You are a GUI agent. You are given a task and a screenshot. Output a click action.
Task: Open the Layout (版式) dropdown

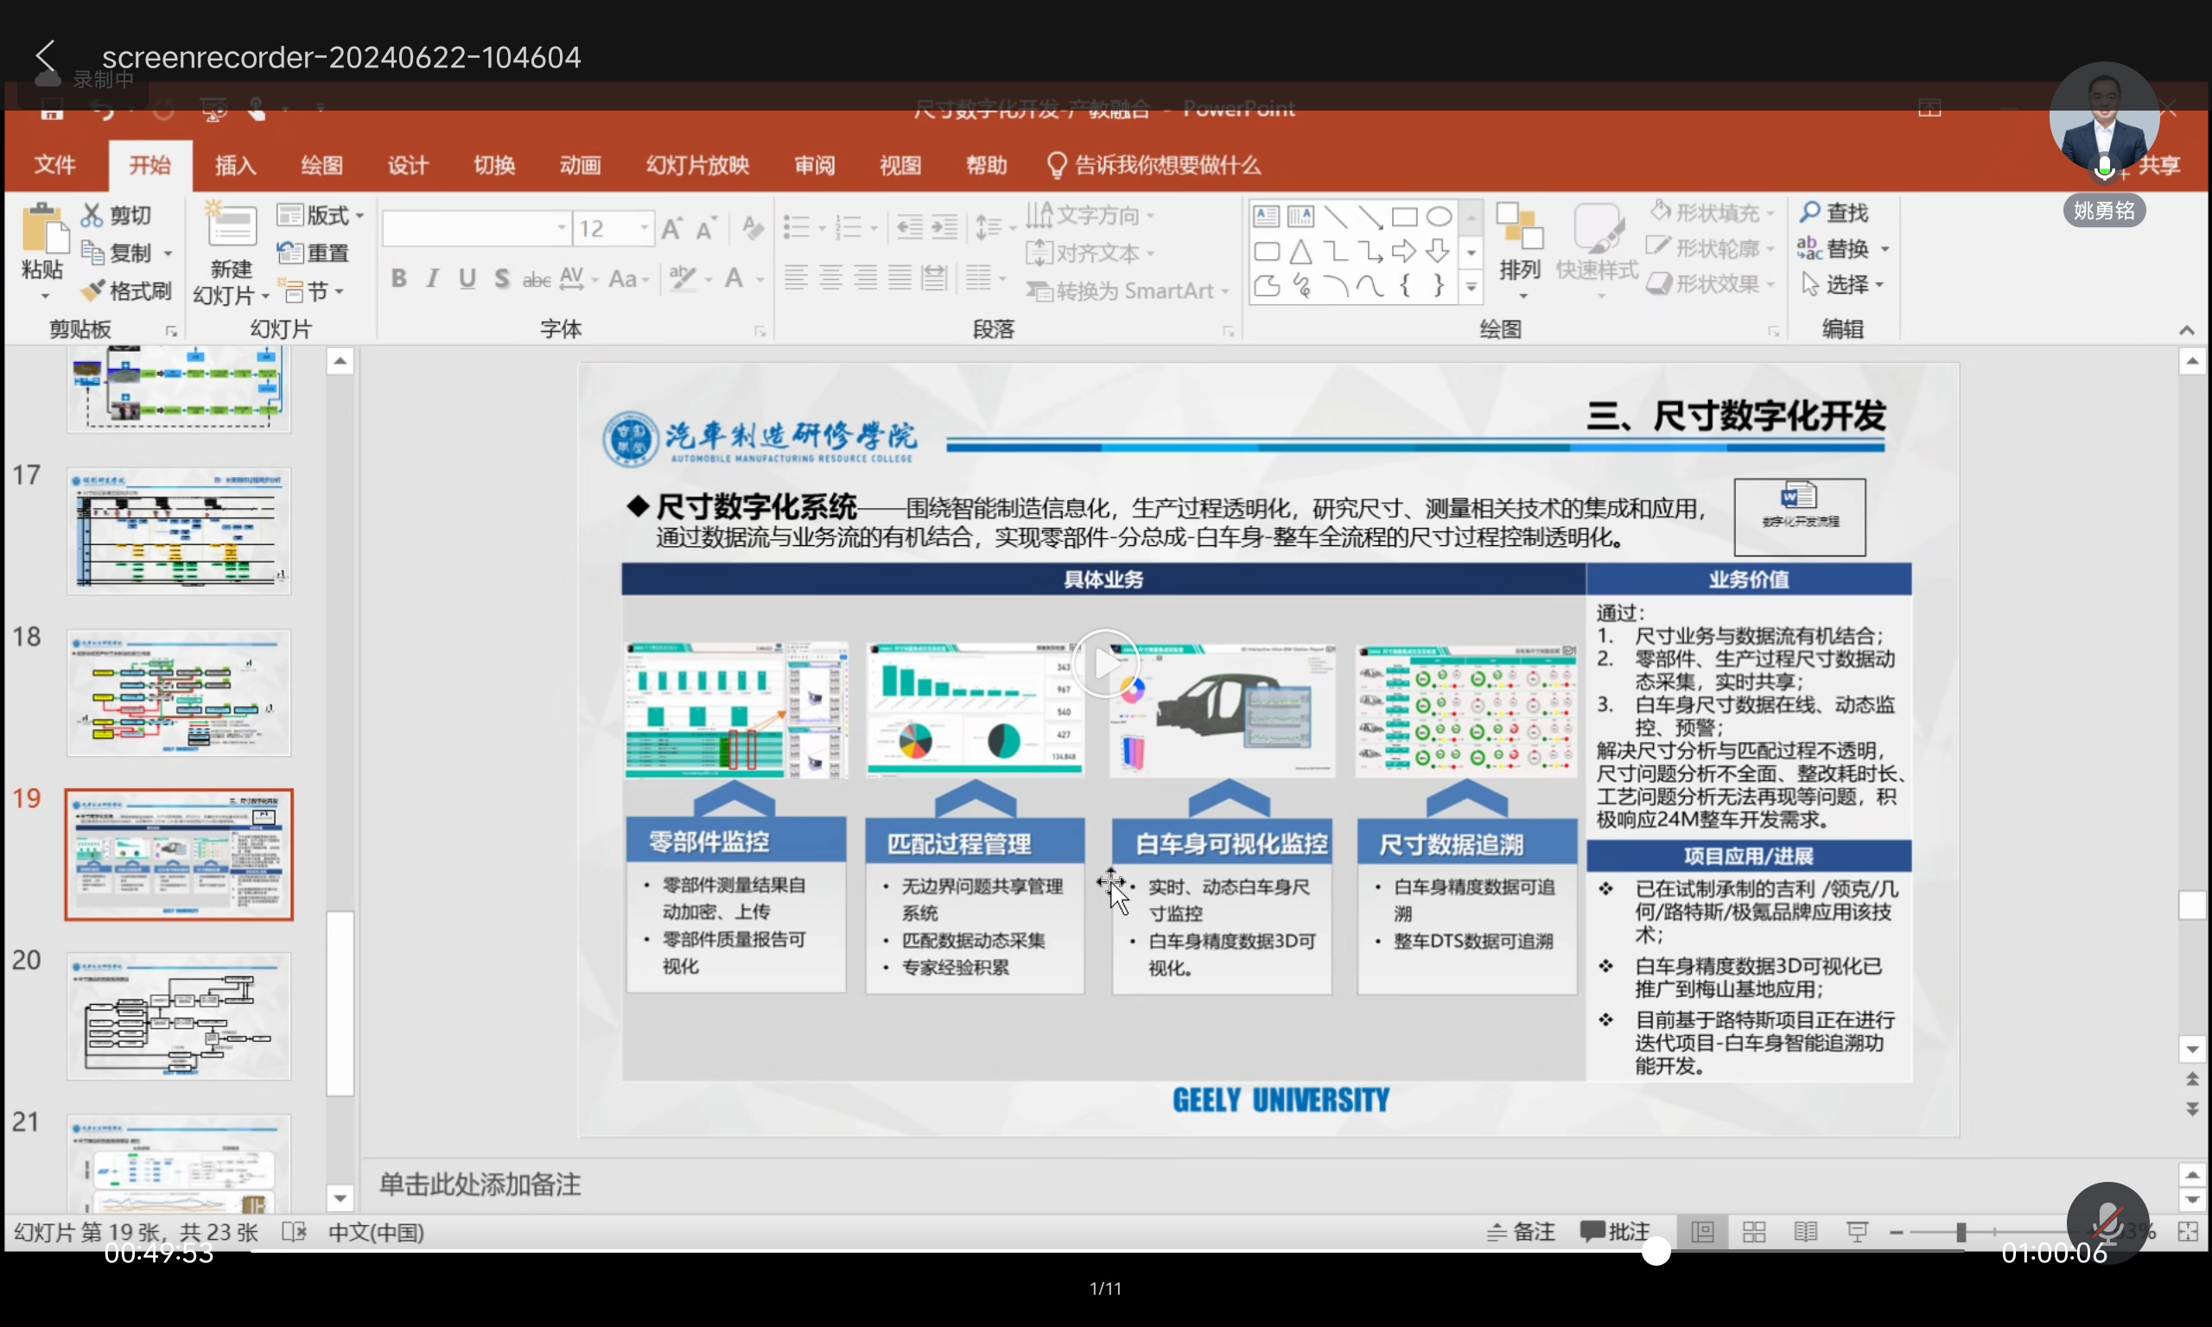[x=321, y=215]
